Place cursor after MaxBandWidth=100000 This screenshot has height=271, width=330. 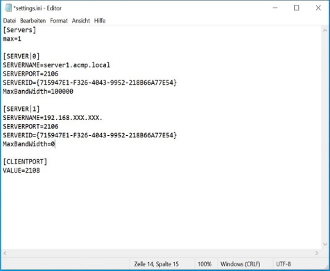point(73,91)
